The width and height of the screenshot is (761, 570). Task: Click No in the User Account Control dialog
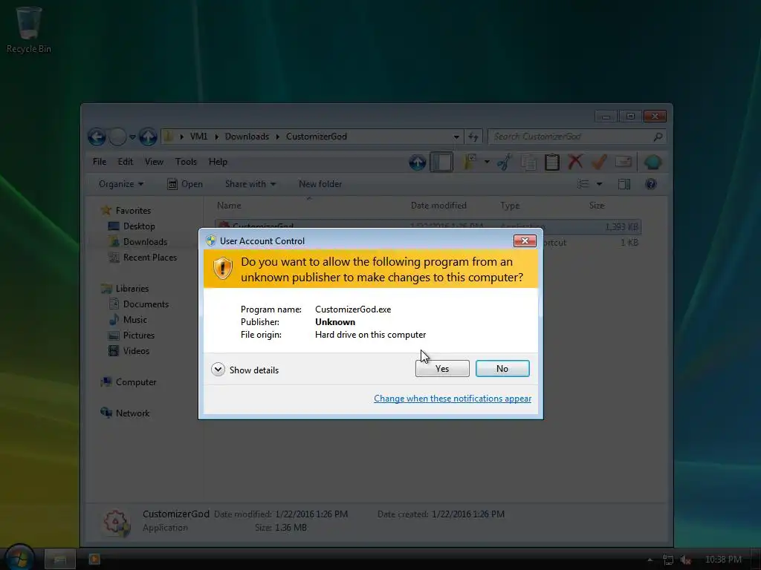(502, 368)
